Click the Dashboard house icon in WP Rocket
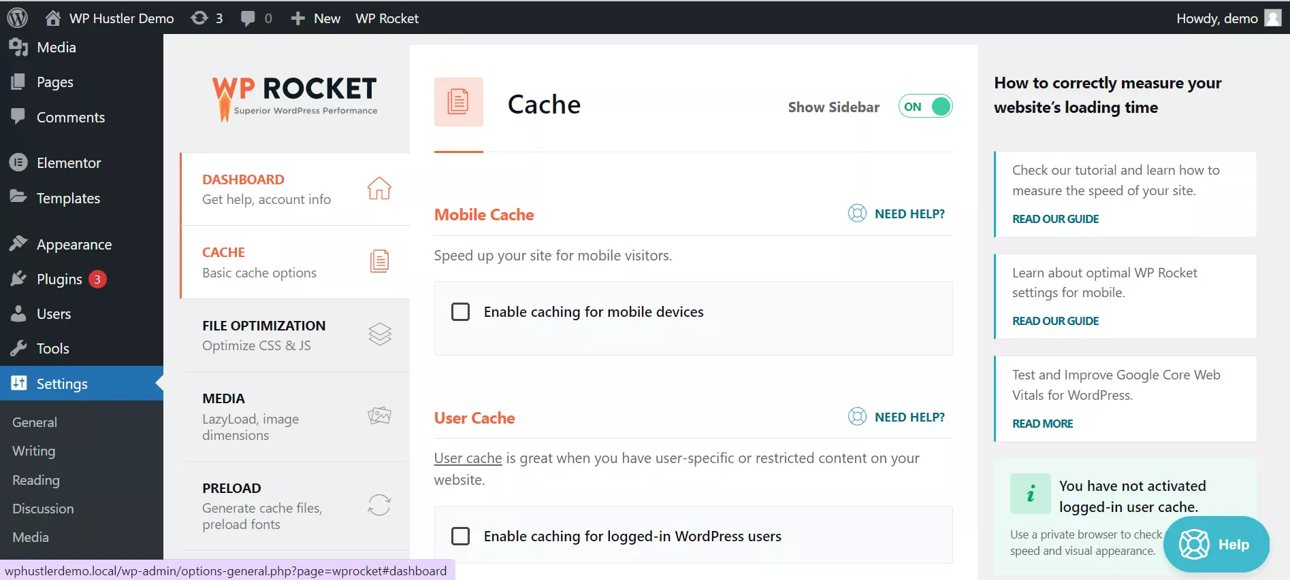 tap(379, 188)
